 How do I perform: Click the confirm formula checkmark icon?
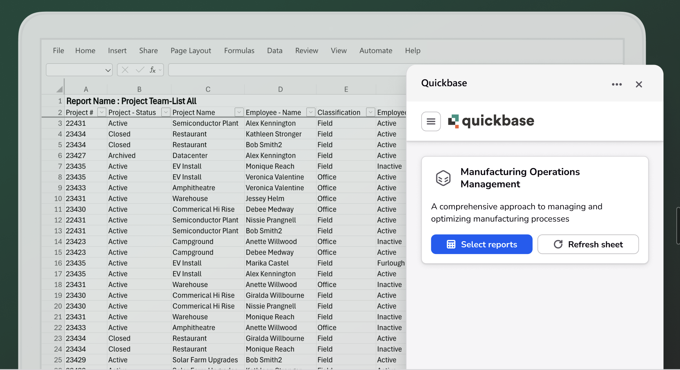tap(140, 70)
